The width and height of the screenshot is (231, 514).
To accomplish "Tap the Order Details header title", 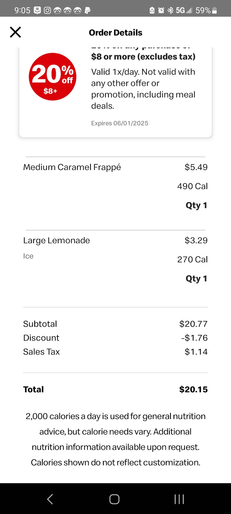I will (115, 33).
